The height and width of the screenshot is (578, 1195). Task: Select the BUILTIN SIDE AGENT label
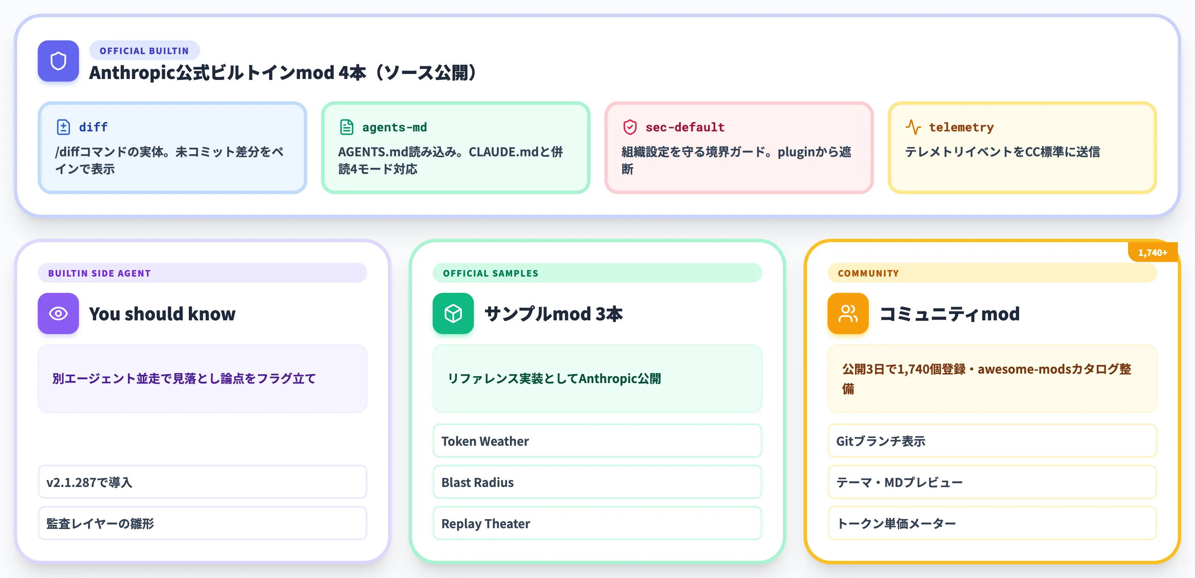pyautogui.click(x=202, y=273)
